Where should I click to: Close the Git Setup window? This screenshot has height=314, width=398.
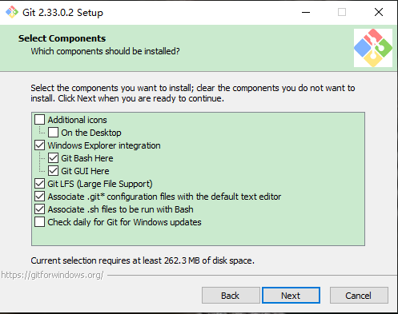click(x=379, y=12)
